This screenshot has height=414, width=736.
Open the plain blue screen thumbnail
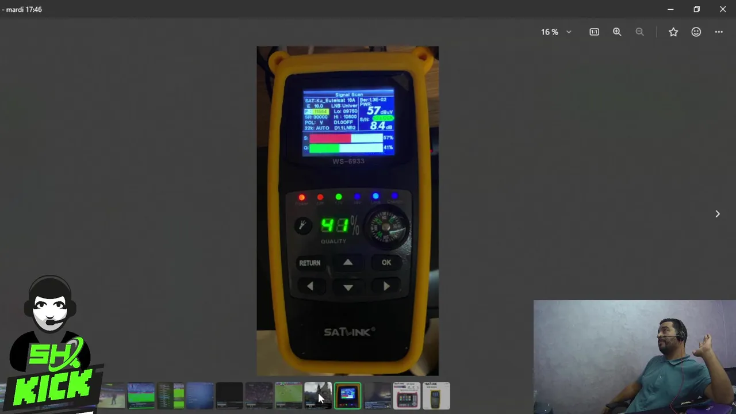pyautogui.click(x=200, y=396)
